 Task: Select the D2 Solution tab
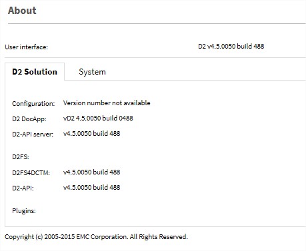35,72
